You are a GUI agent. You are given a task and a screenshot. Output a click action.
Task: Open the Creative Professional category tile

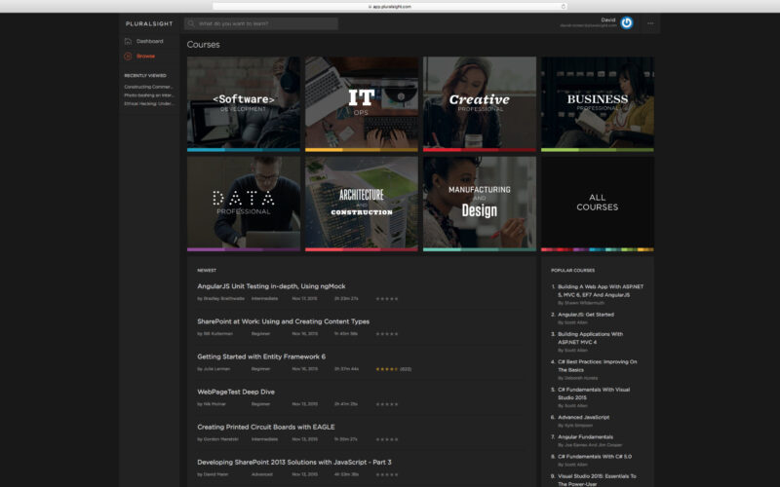click(480, 104)
